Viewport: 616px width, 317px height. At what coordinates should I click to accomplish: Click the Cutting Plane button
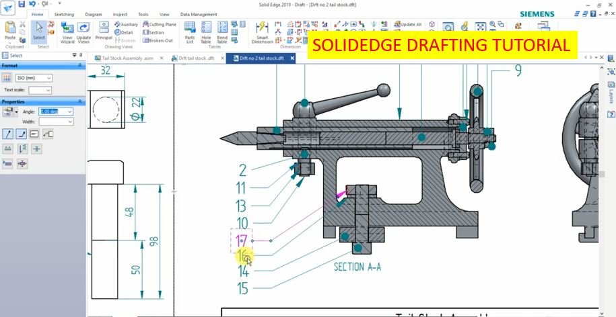point(159,24)
